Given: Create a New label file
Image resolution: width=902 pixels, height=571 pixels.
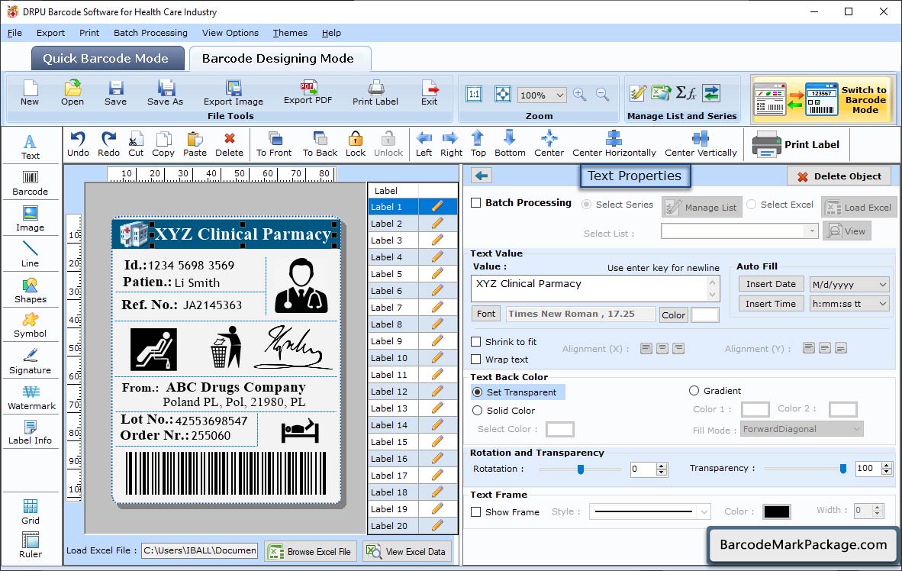Looking at the screenshot, I should [30, 92].
